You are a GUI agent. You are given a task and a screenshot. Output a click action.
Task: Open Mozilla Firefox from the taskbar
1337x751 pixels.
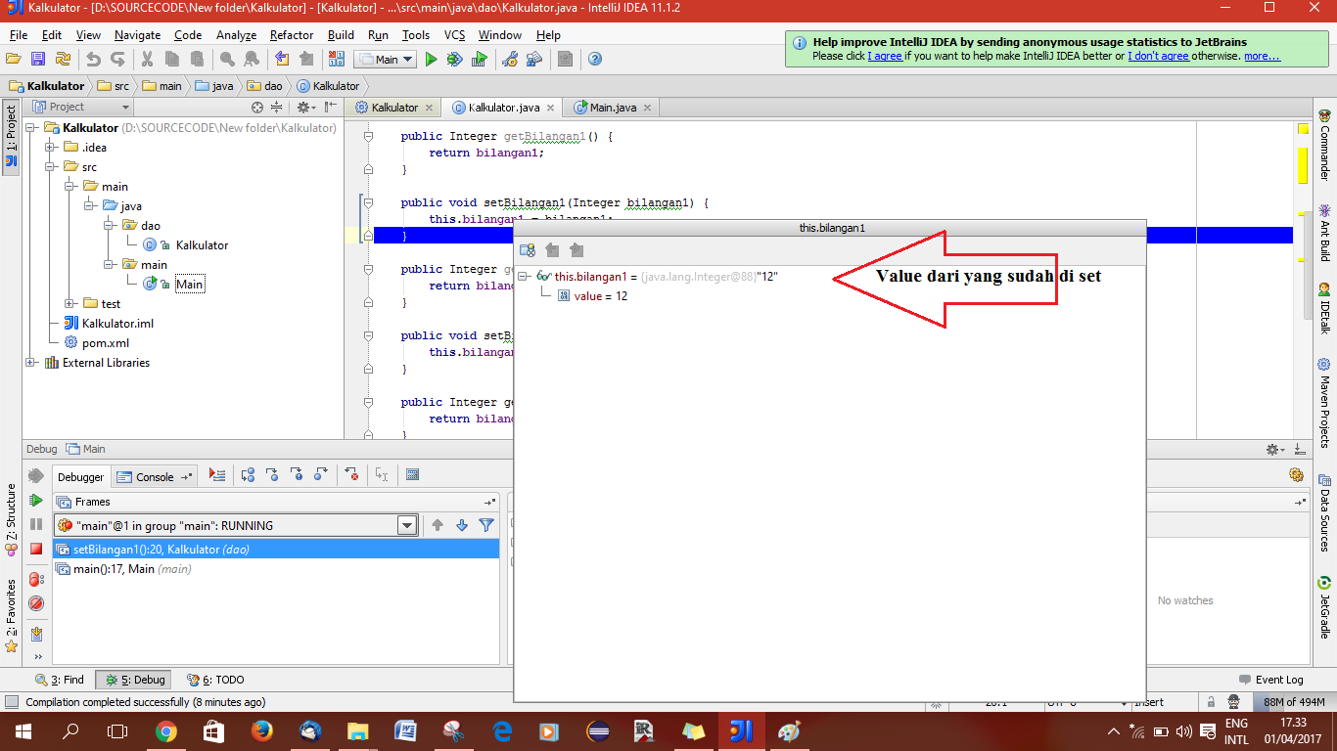coord(260,731)
